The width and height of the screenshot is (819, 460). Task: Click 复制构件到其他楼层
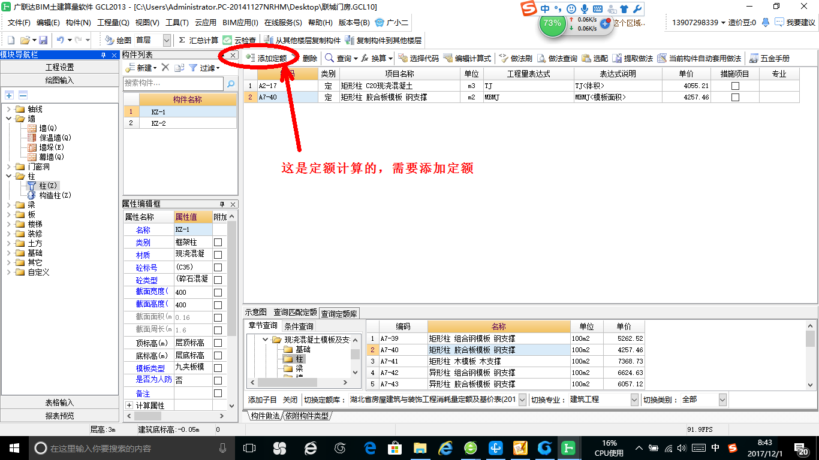tap(383, 40)
